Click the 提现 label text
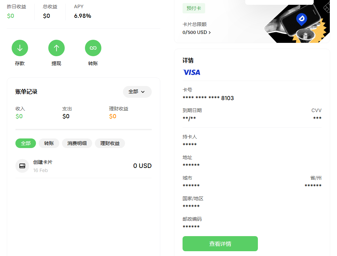Screen dimensions: 337x256 tap(56, 63)
